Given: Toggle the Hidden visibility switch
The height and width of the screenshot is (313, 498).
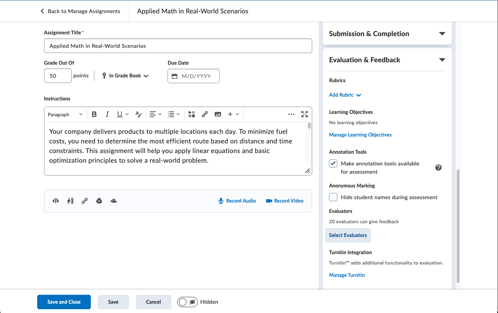Looking at the screenshot, I should 188,302.
